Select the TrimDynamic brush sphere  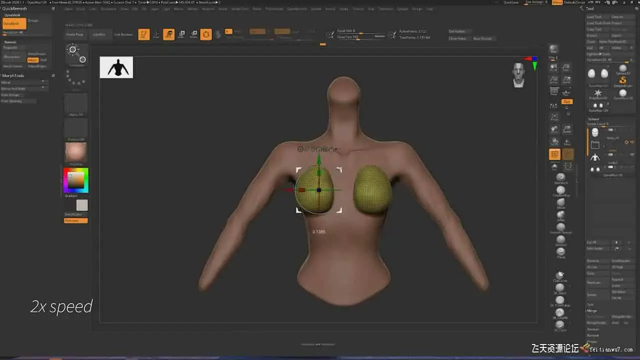click(560, 227)
